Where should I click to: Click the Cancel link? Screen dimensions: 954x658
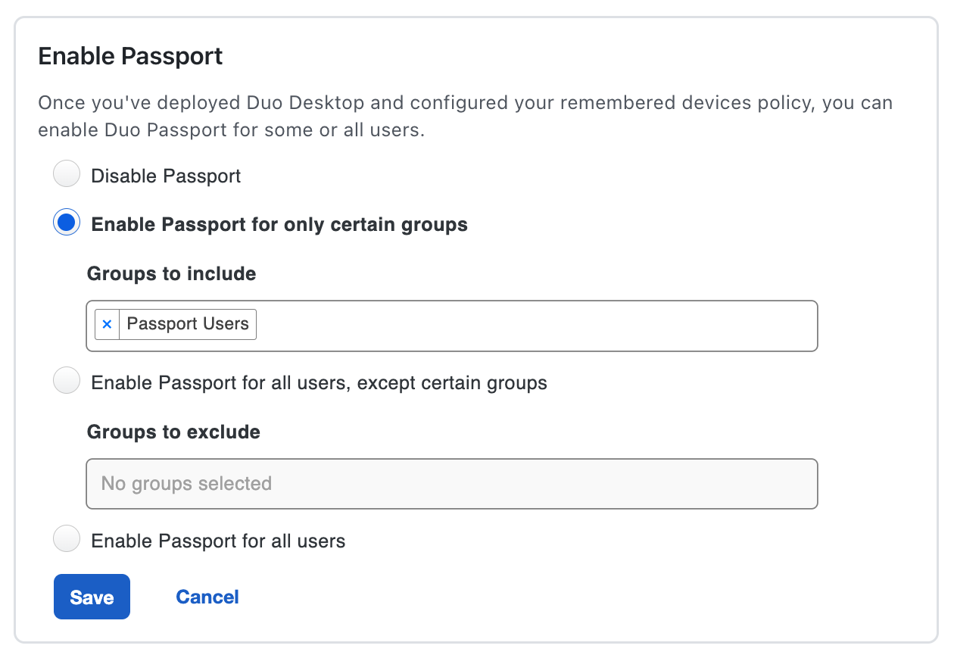207,597
